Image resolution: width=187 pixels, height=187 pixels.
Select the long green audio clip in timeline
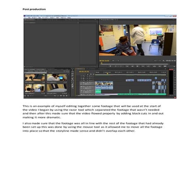(x=142, y=94)
